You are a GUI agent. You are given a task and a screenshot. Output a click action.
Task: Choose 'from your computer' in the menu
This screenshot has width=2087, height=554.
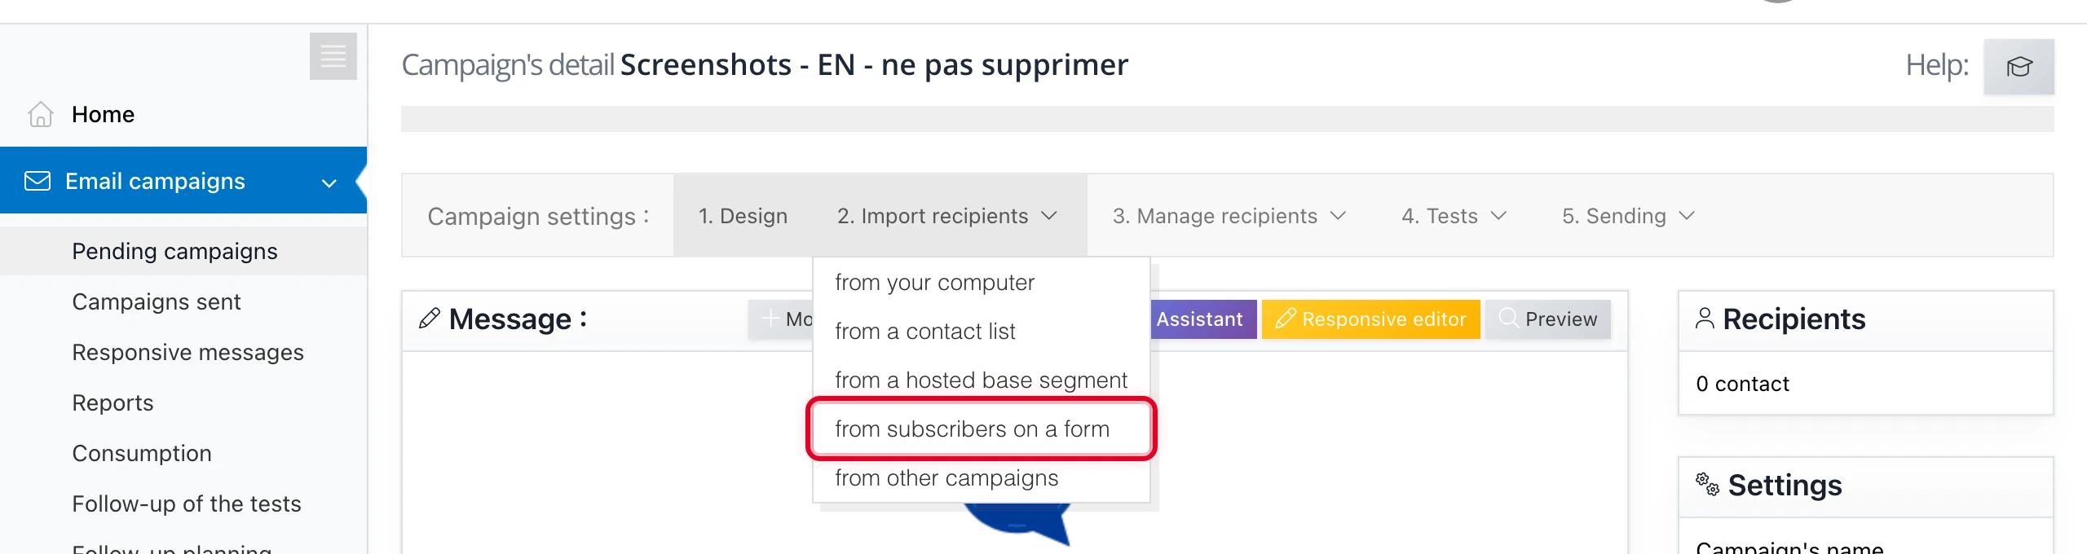[934, 282]
